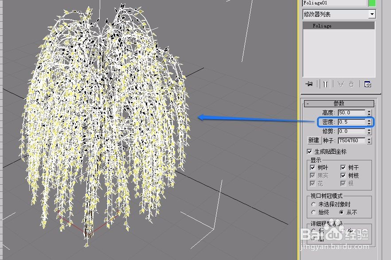Click the Pin Stack pushpin icon
This screenshot has width=391, height=260.
(309, 84)
